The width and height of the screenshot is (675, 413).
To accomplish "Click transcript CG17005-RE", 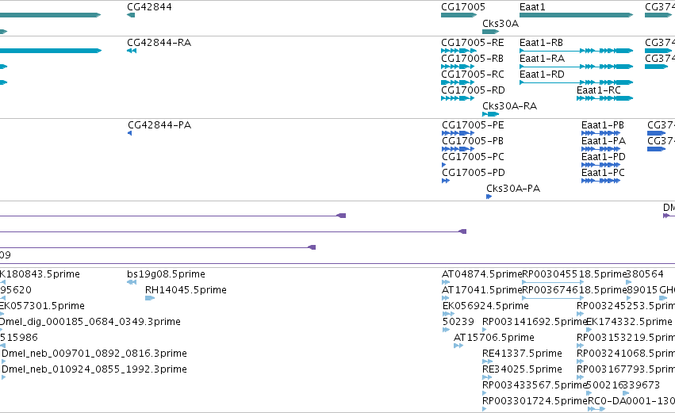I will coord(473,43).
